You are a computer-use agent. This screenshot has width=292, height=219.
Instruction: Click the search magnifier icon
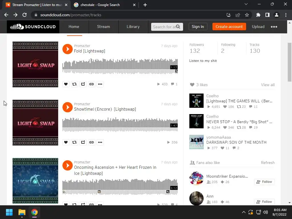pos(178,27)
